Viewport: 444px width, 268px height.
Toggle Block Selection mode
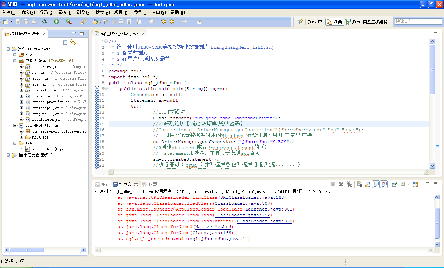tap(121, 21)
